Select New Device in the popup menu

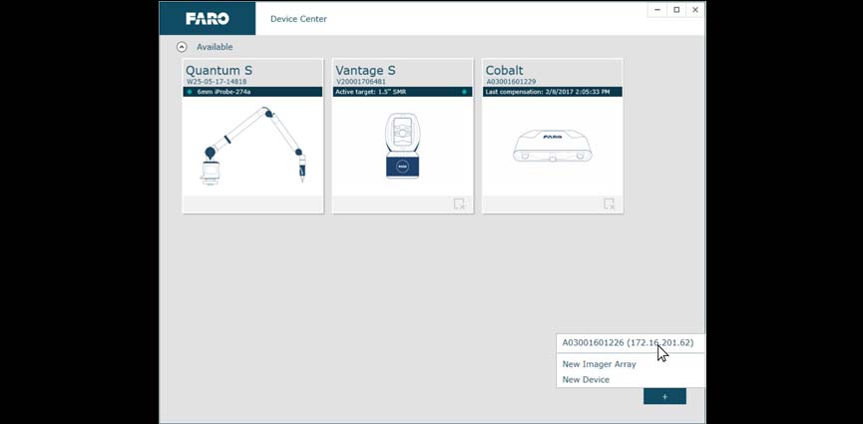coord(586,379)
